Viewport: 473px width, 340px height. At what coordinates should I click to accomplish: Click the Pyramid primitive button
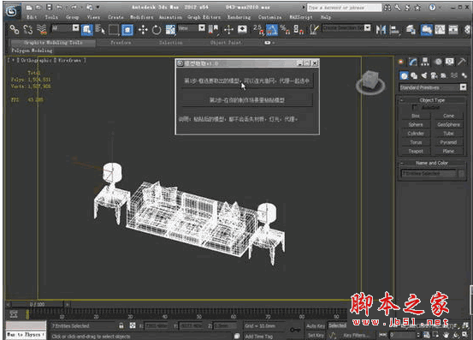click(x=448, y=142)
